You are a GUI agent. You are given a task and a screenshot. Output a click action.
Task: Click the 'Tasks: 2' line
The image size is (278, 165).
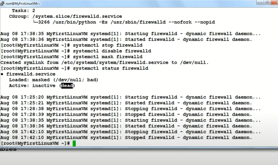coord(24,11)
